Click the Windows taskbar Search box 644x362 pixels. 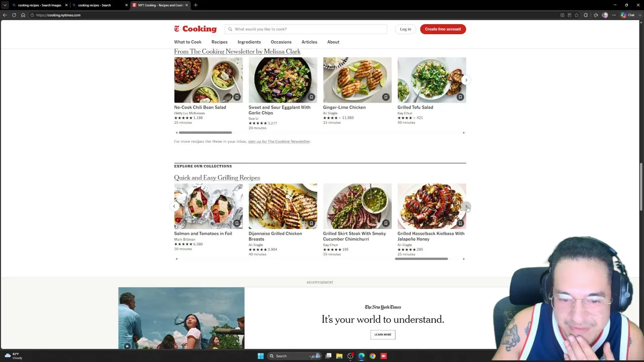pyautogui.click(x=295, y=356)
